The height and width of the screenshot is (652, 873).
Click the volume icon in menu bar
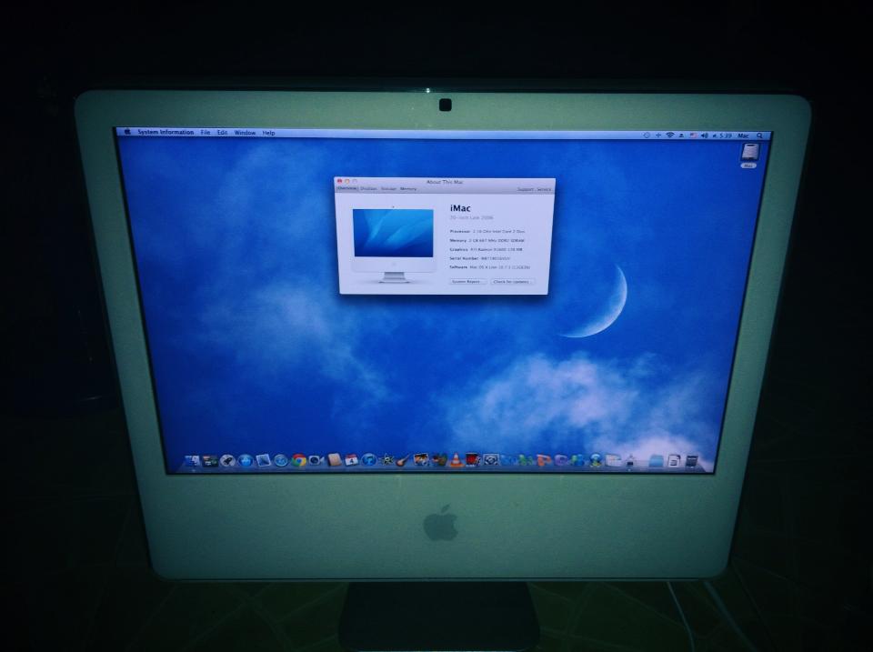705,135
